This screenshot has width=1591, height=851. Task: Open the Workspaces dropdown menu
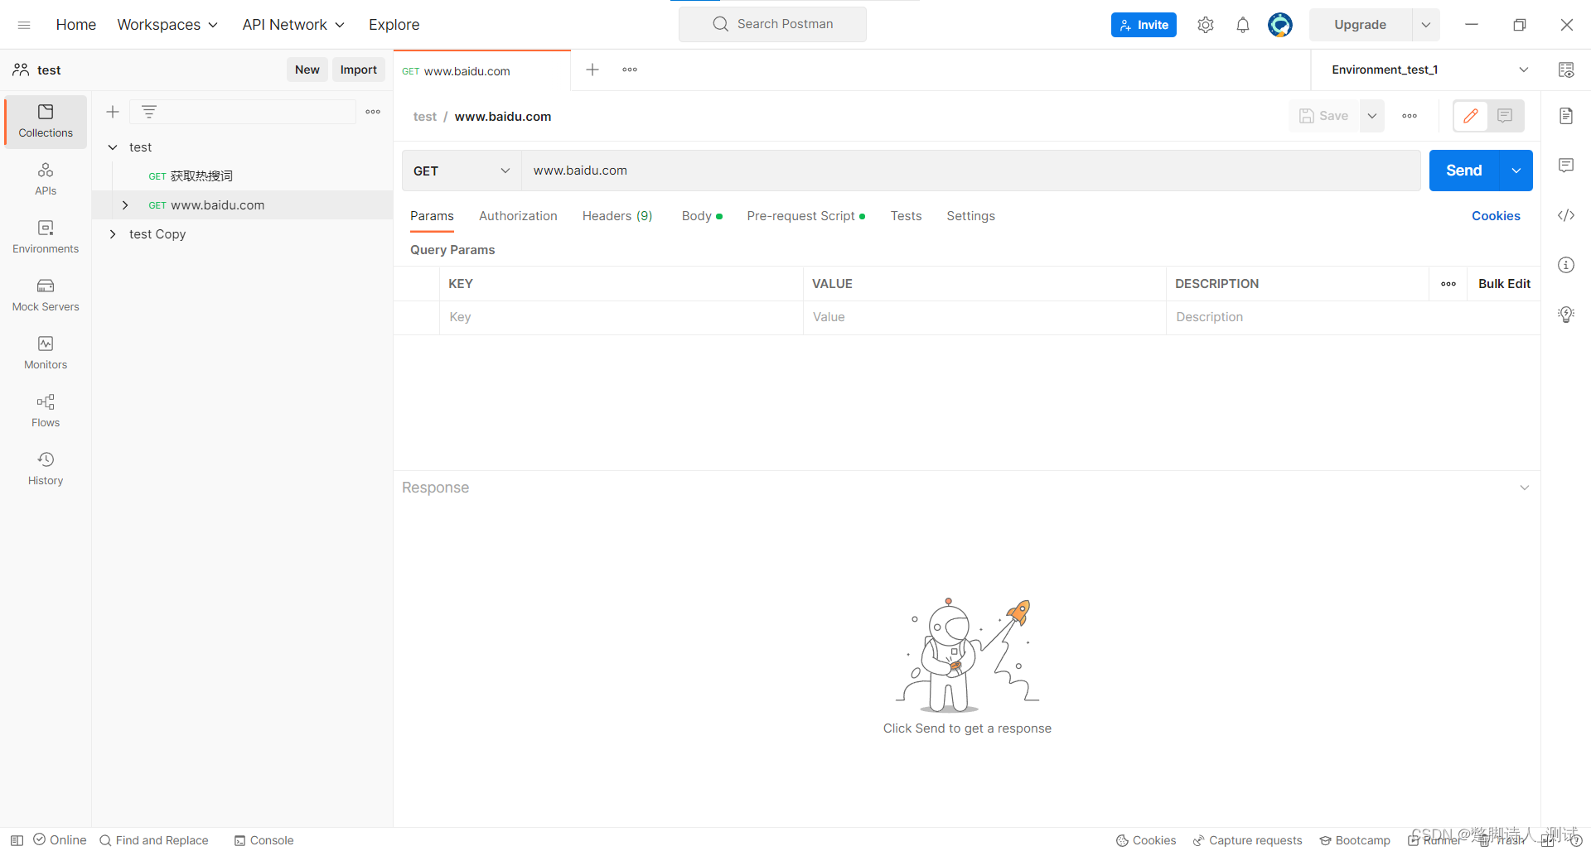click(x=167, y=25)
